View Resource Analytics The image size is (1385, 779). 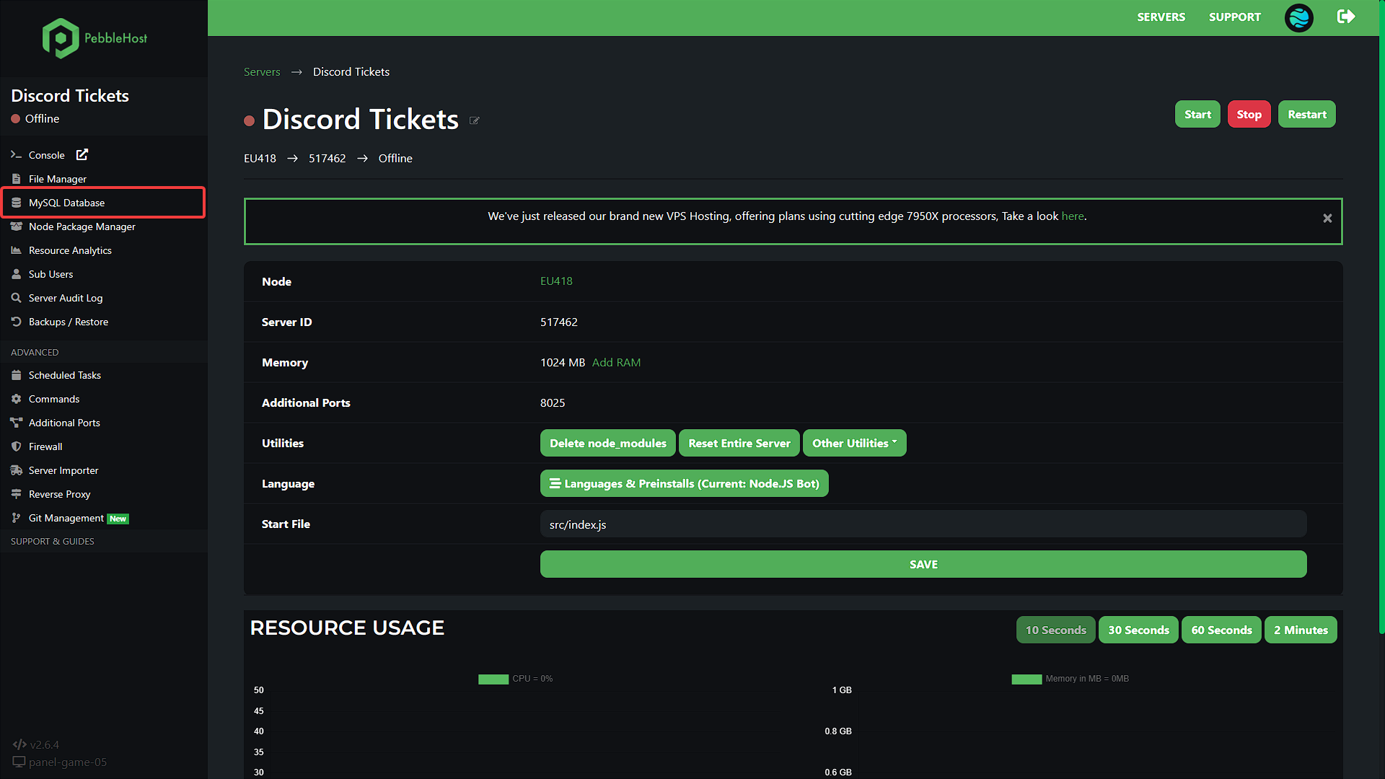[x=70, y=250]
